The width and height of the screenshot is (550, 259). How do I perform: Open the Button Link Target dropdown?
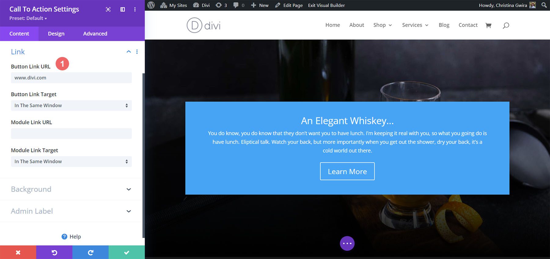tap(71, 105)
